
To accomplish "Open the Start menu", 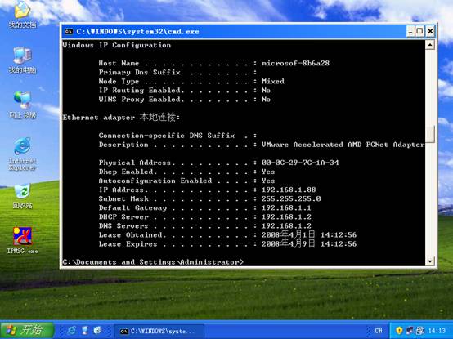I will [27, 330].
